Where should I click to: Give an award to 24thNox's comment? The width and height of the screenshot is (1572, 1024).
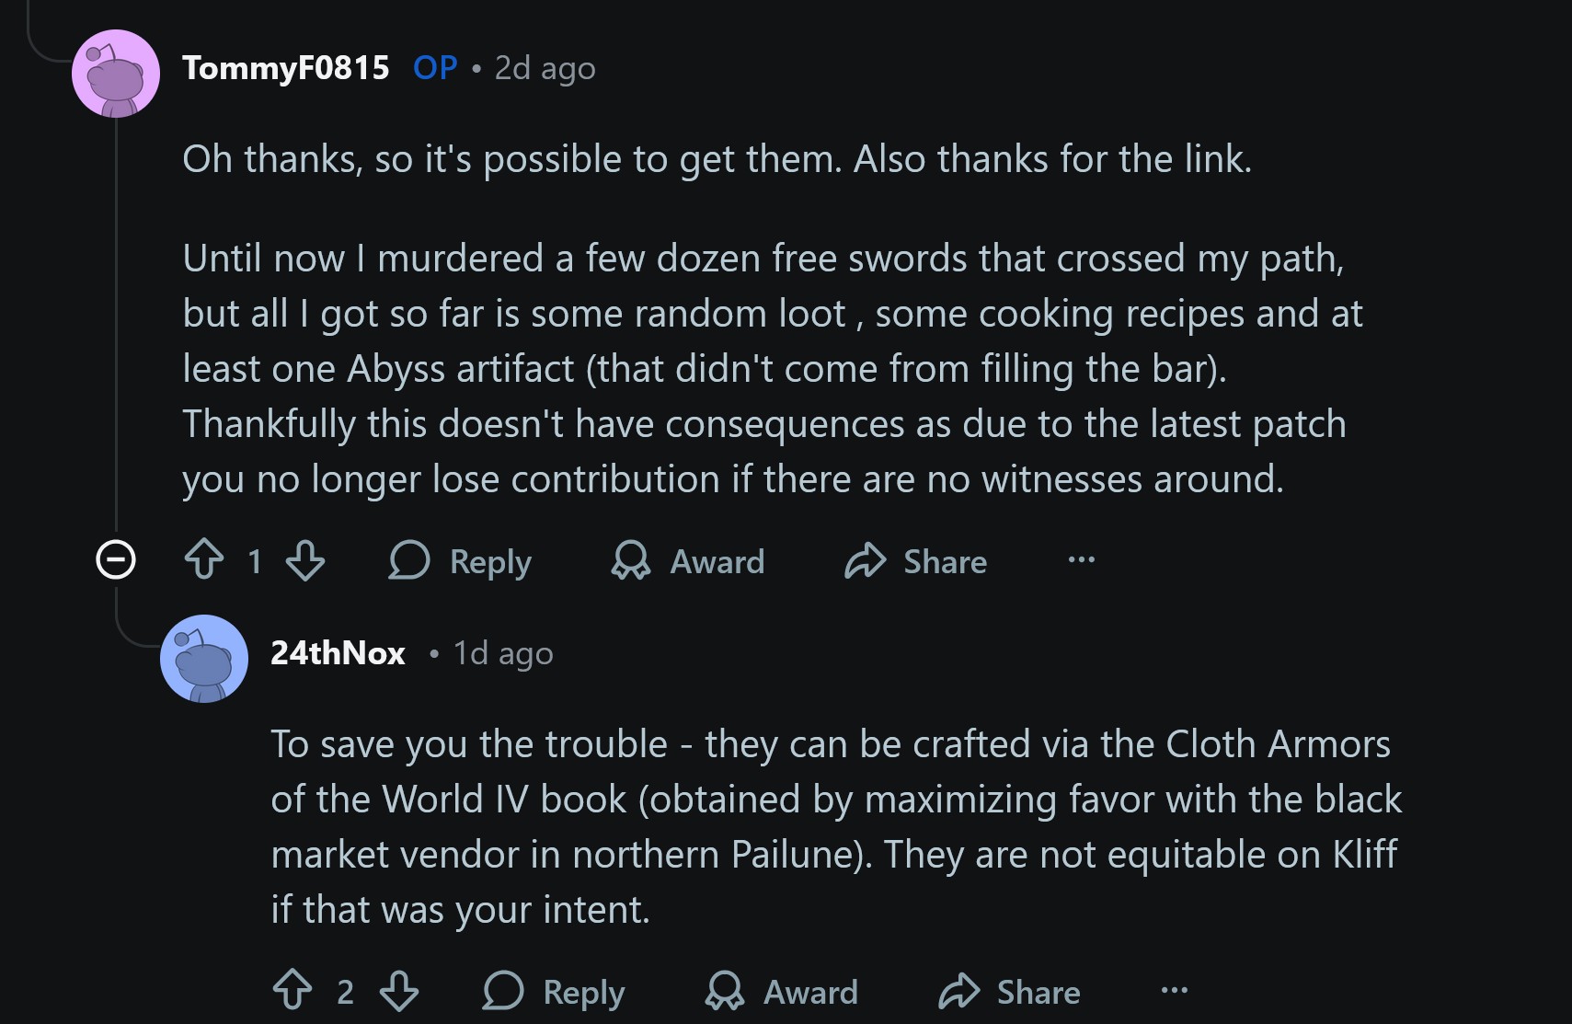click(x=782, y=992)
